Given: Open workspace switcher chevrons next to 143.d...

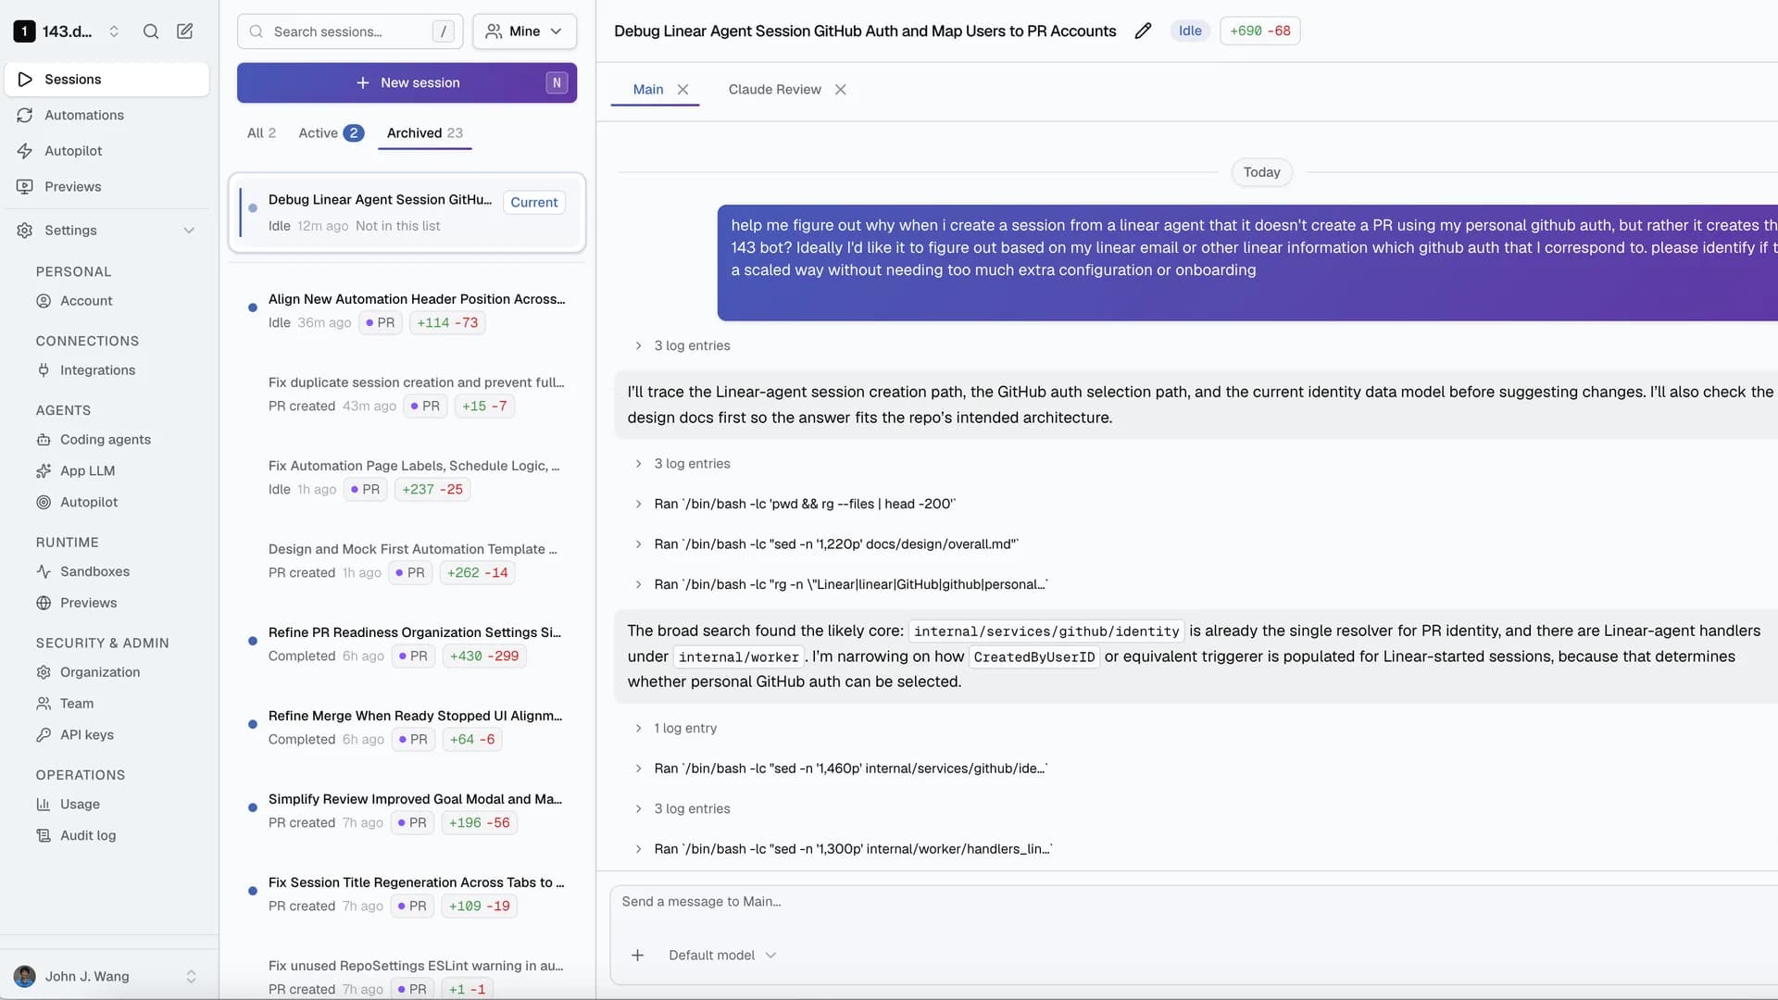Looking at the screenshot, I should pos(114,31).
